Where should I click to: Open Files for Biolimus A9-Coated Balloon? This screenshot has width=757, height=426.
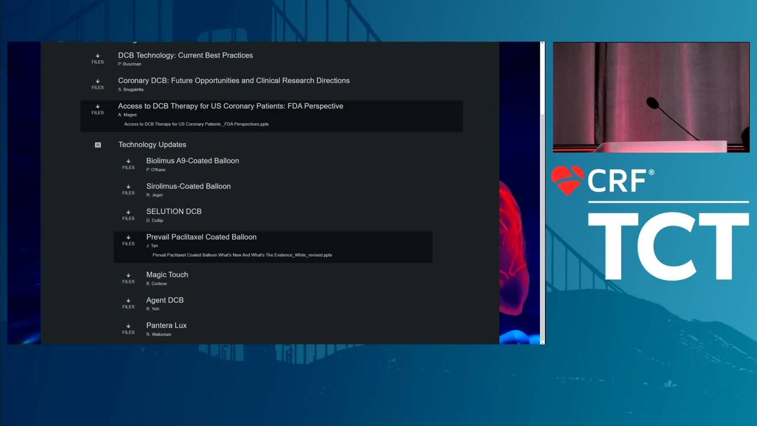[128, 164]
